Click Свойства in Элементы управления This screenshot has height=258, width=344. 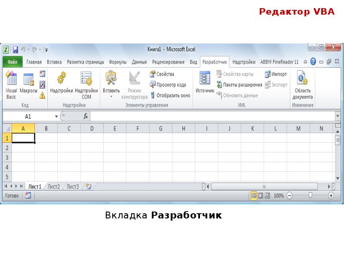pos(164,74)
